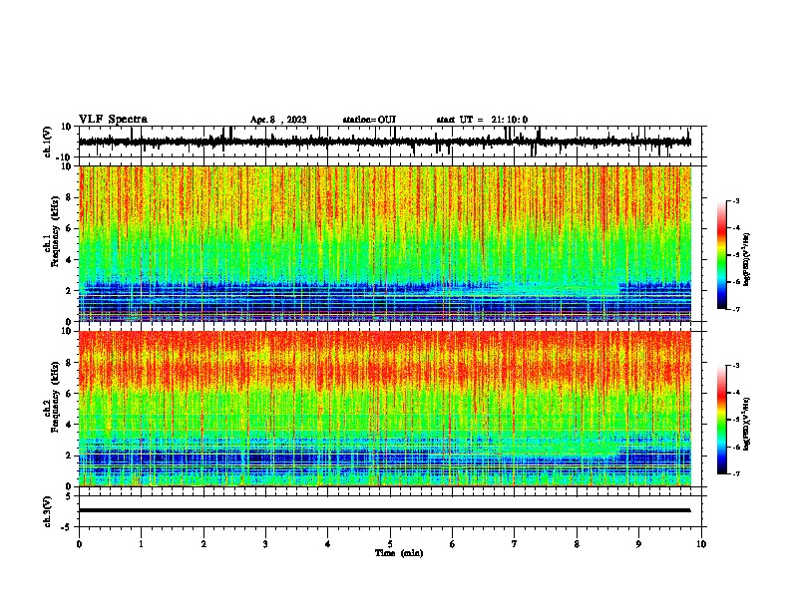Click the "2" kHz tick on ch.1 frequency axis
Image resolution: width=790 pixels, height=610 pixels.
pyautogui.click(x=70, y=290)
